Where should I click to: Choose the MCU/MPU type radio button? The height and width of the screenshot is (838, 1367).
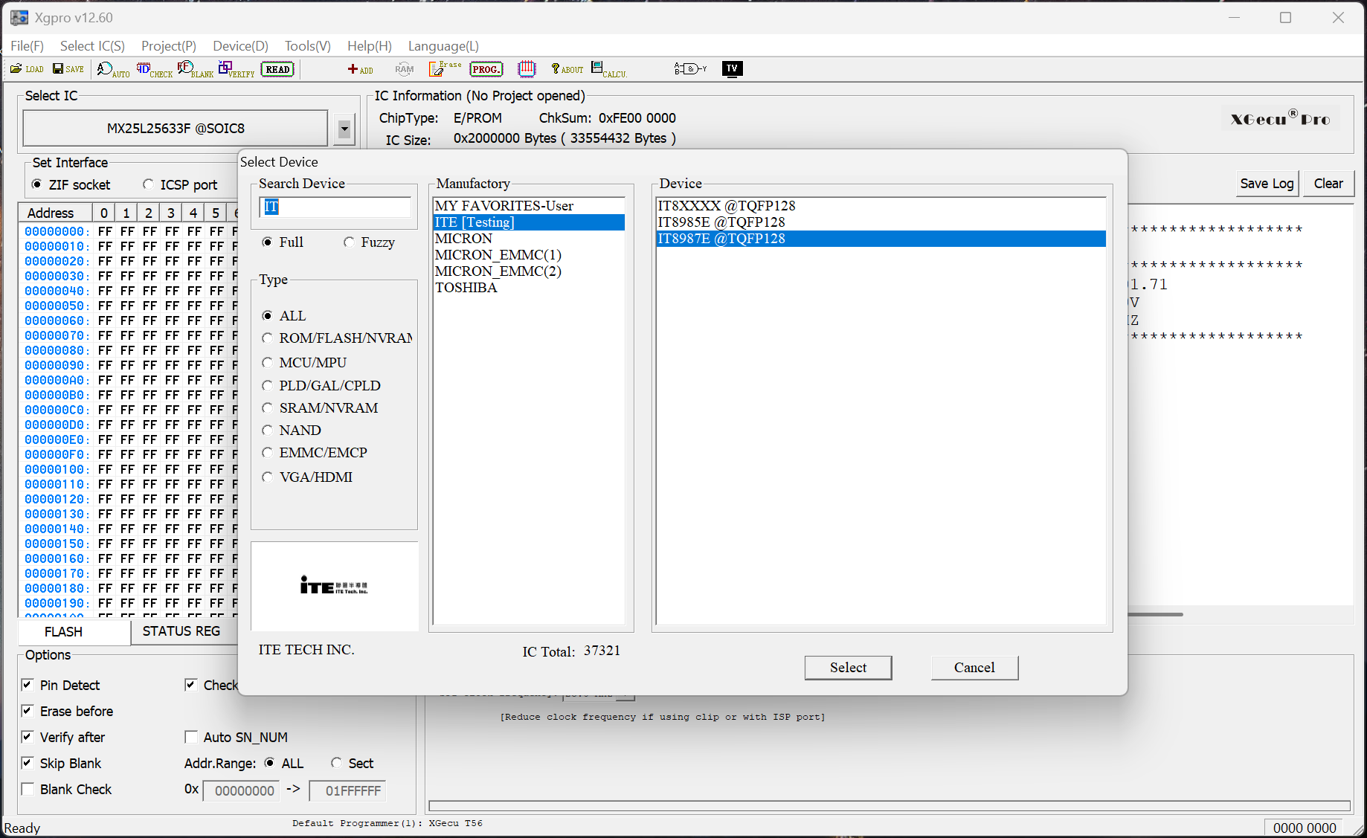click(x=268, y=363)
